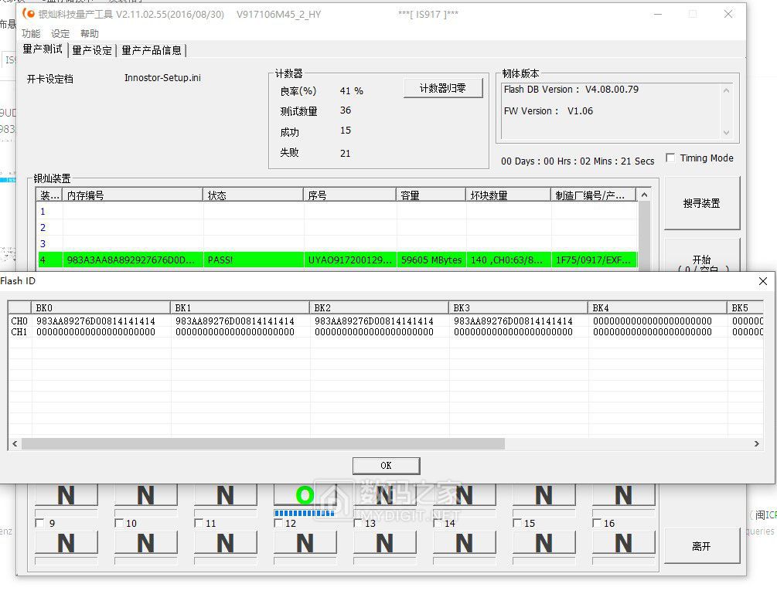
Task: Click the 计数器归零 counter reset button
Action: (x=442, y=87)
